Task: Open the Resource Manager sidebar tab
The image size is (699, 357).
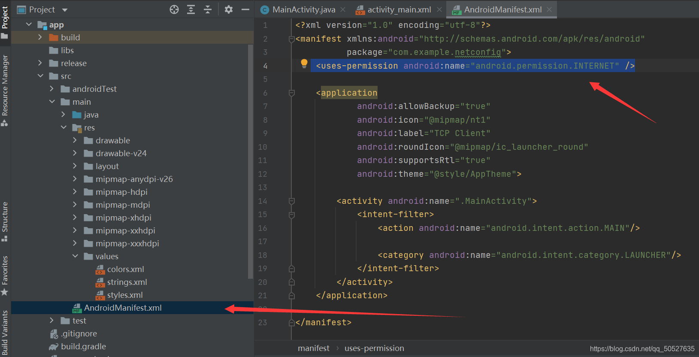Action: (5, 90)
